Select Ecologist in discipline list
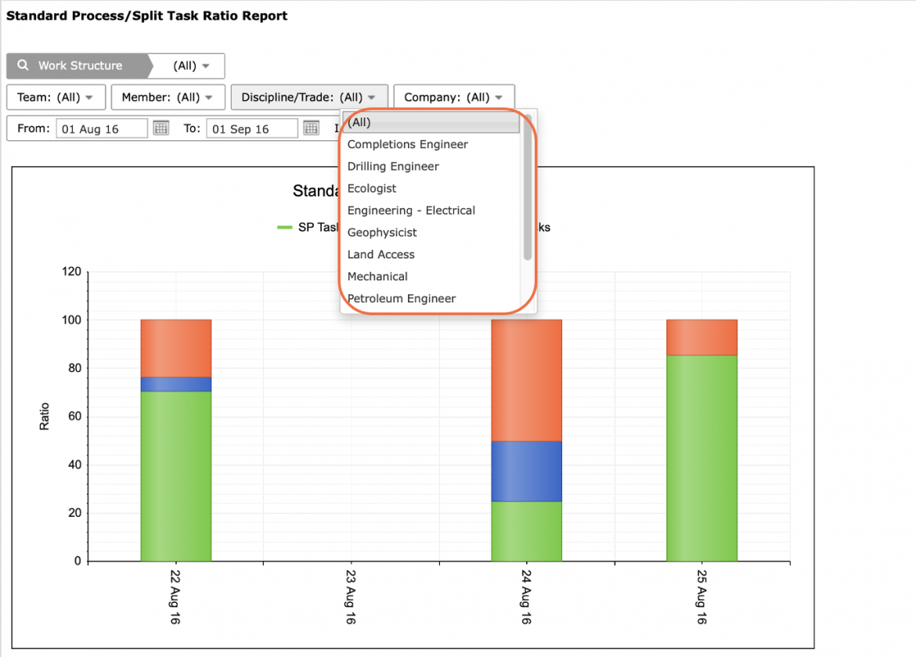The height and width of the screenshot is (657, 916). (x=372, y=188)
